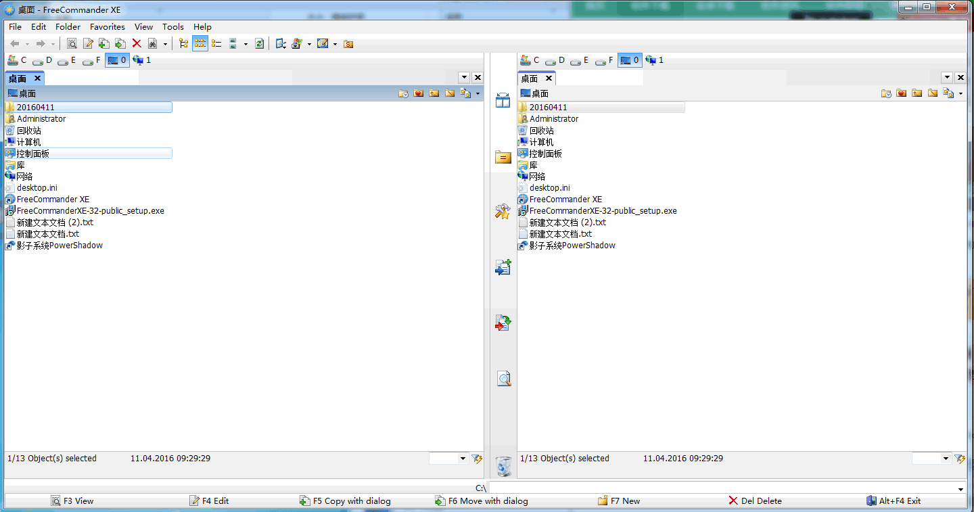Viewport: 974px width, 512px height.
Task: Click the swap panels icon in the middle splitter
Action: tap(503, 101)
